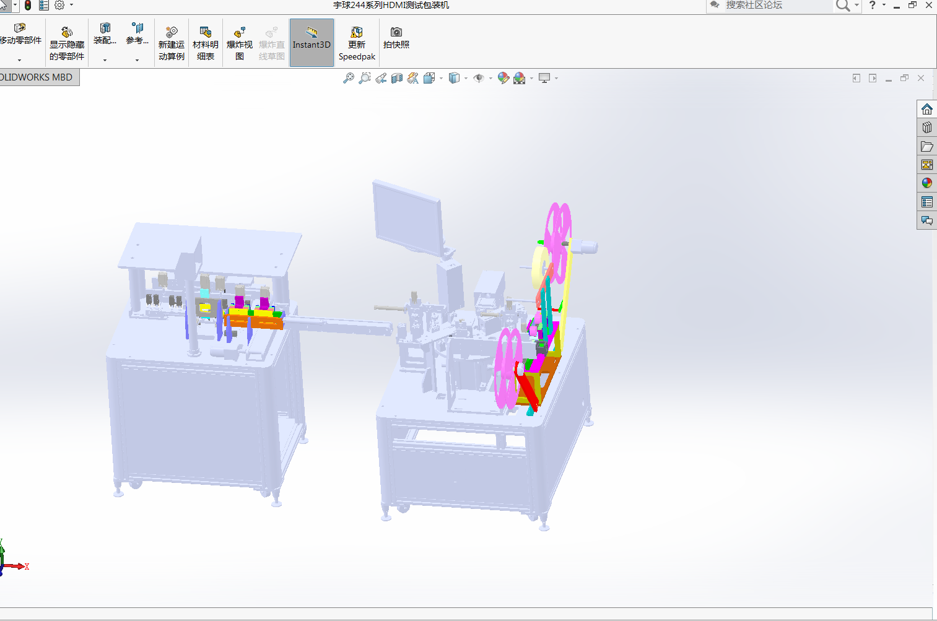Viewport: 937px width, 621px height.
Task: Click the Bill of Materials (材料明细表) button
Action: point(206,42)
